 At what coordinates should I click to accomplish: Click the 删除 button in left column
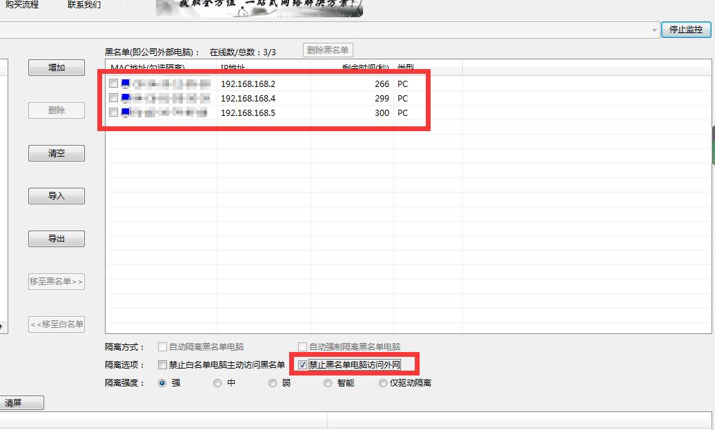click(57, 110)
